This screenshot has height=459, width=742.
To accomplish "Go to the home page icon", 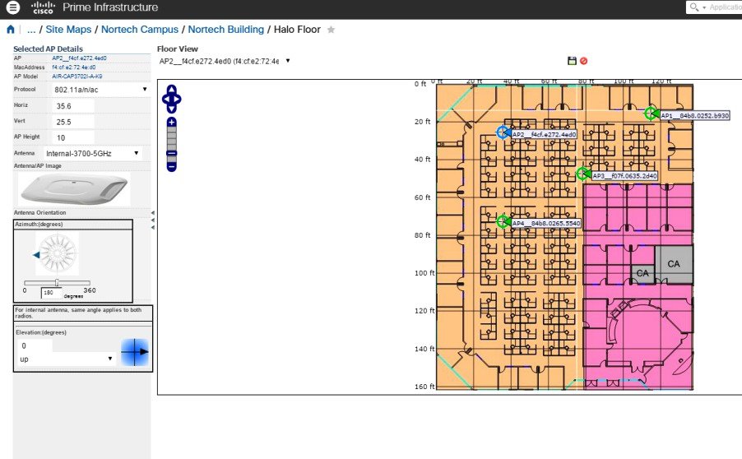I will point(11,30).
